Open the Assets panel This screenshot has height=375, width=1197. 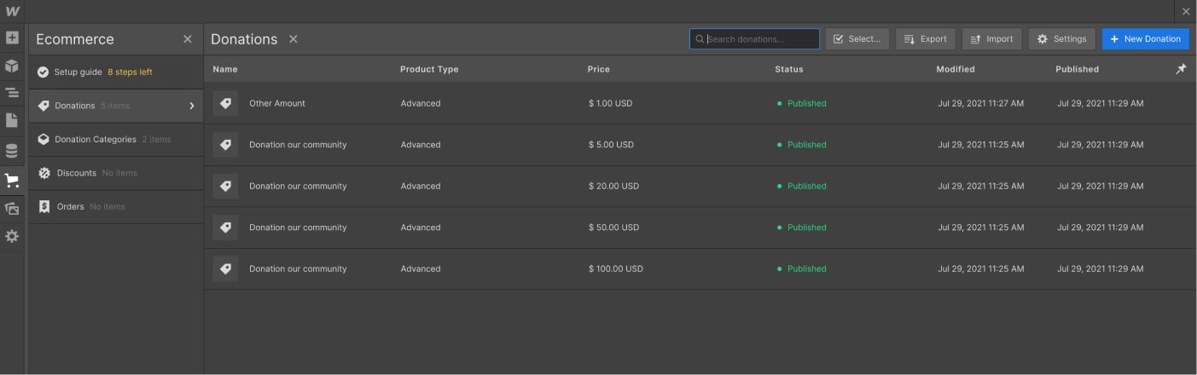coord(12,209)
